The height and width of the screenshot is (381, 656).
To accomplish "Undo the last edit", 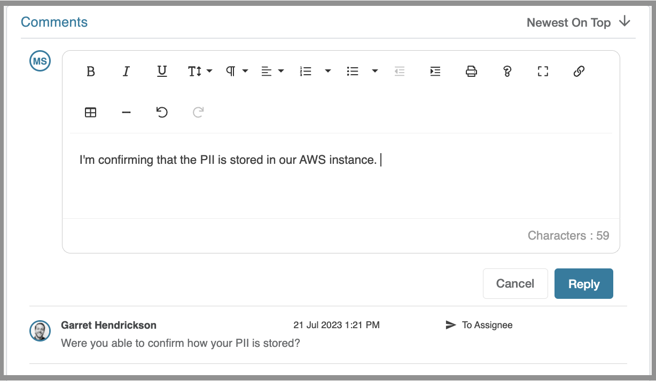I will tap(162, 112).
